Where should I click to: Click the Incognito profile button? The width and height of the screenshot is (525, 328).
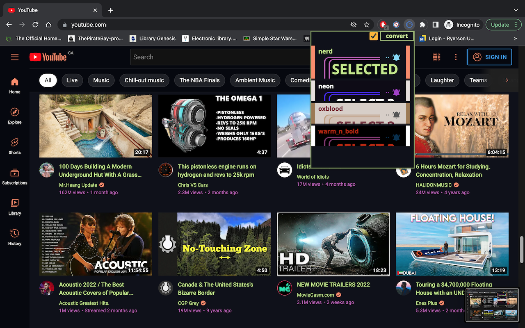pos(462,25)
